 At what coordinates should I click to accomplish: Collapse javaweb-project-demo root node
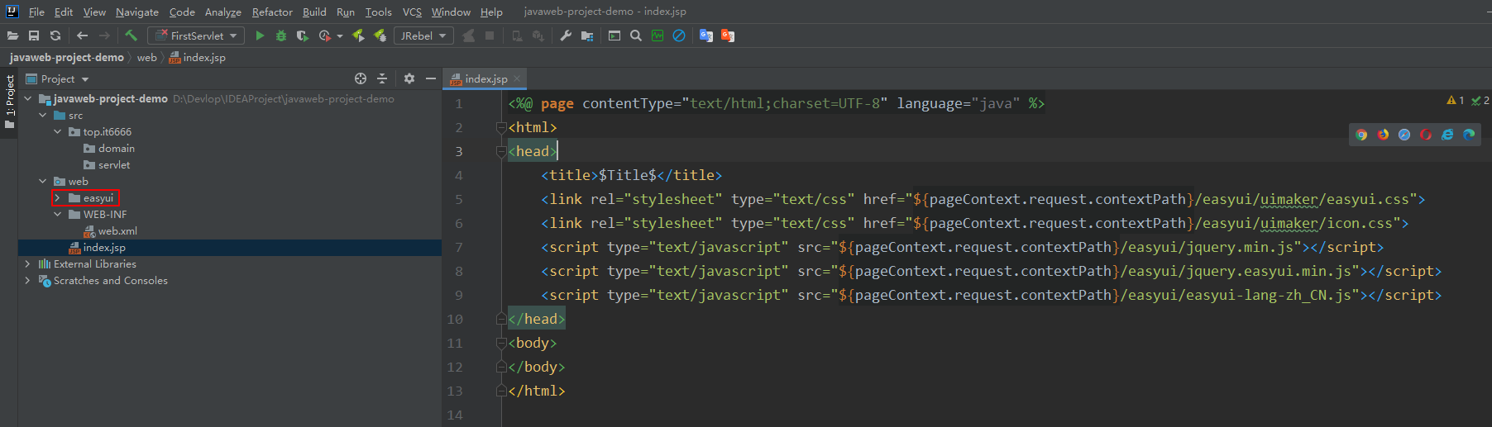coord(27,99)
